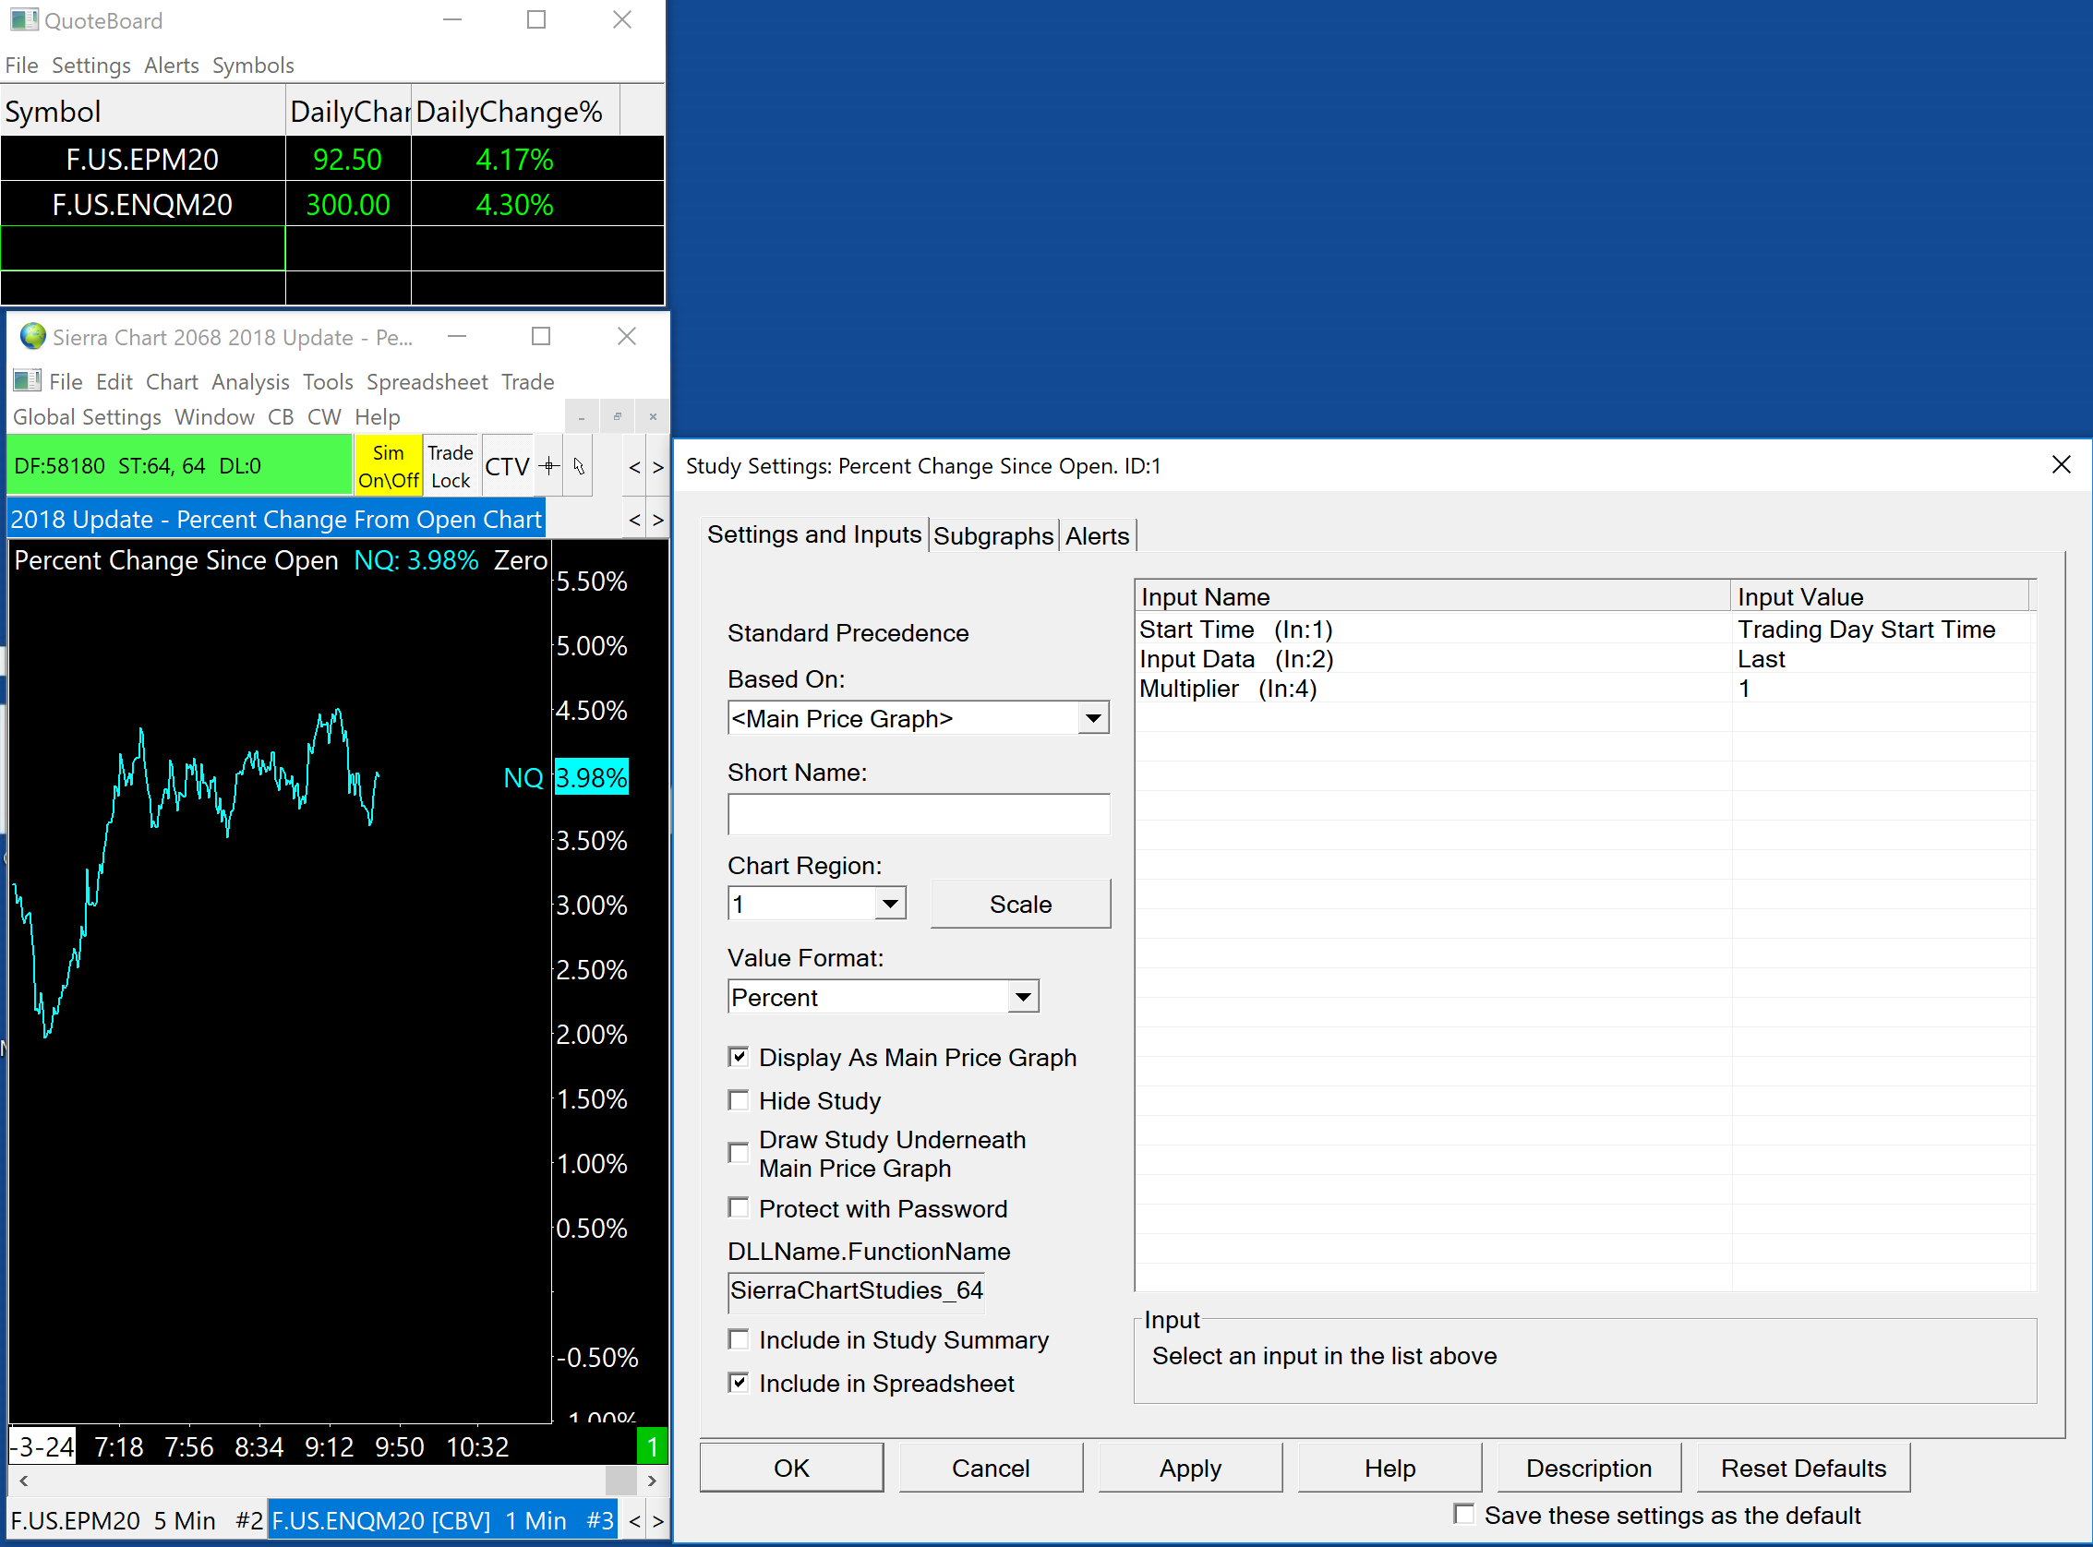The image size is (2093, 1547).
Task: Open the Sierra Chart Spreadsheet menu
Action: pos(427,382)
